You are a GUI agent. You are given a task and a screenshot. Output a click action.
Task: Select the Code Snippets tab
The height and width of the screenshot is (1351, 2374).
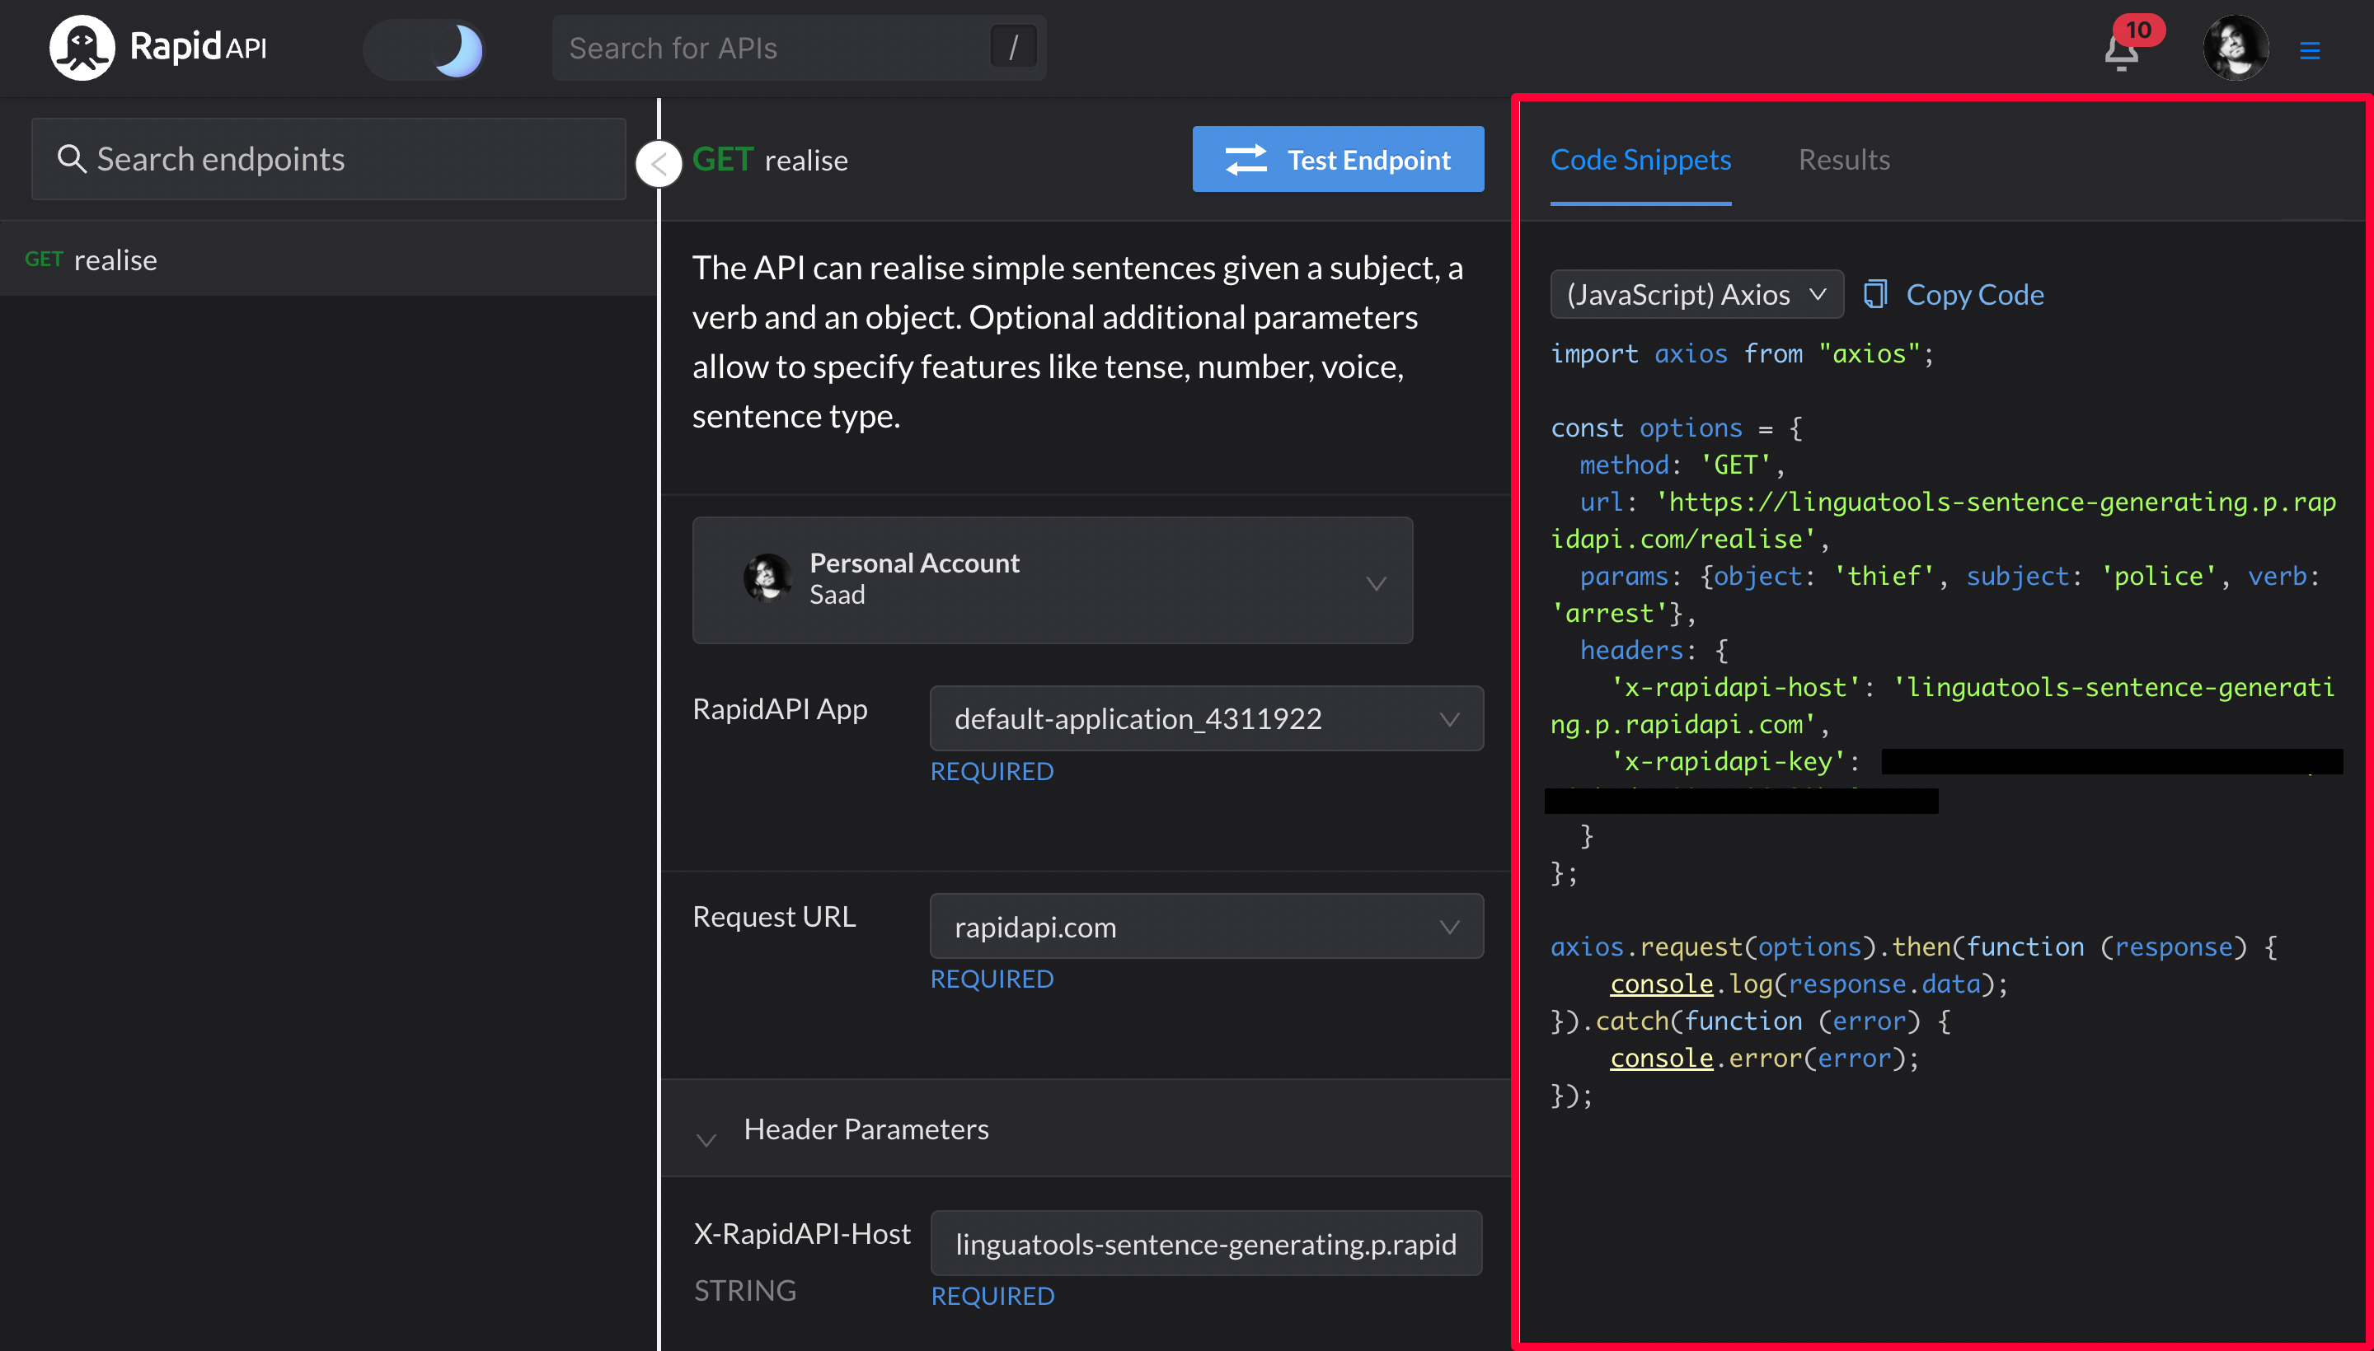point(1640,160)
